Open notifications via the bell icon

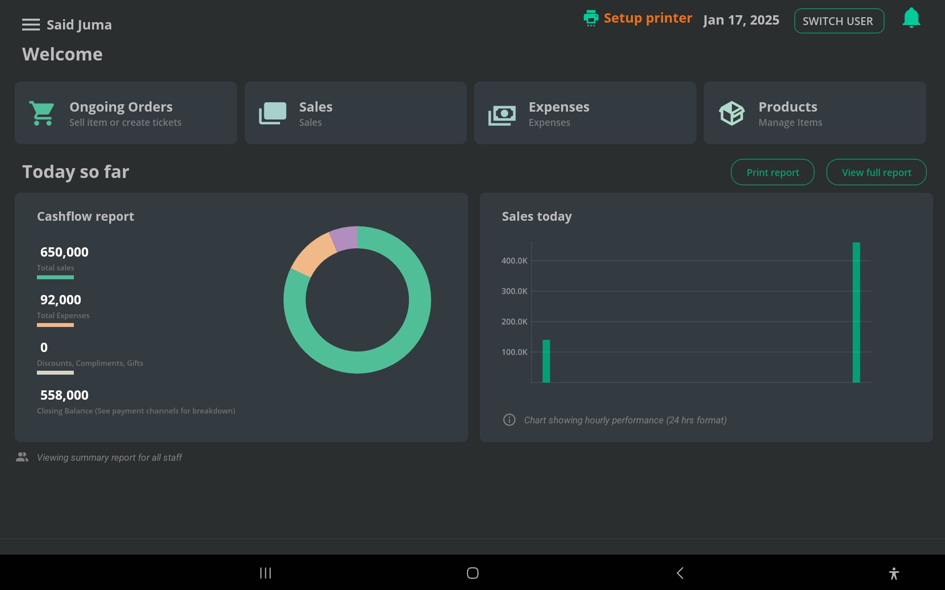click(912, 17)
